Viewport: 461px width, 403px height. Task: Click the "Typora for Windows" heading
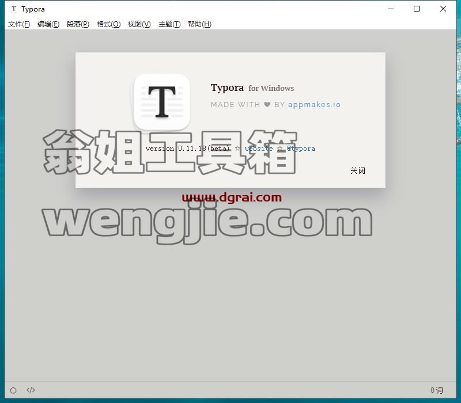(x=252, y=88)
